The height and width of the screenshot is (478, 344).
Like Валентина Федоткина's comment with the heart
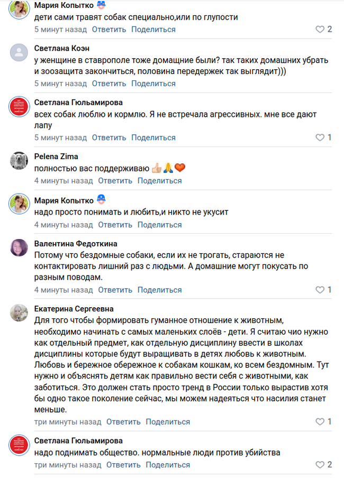[320, 290]
